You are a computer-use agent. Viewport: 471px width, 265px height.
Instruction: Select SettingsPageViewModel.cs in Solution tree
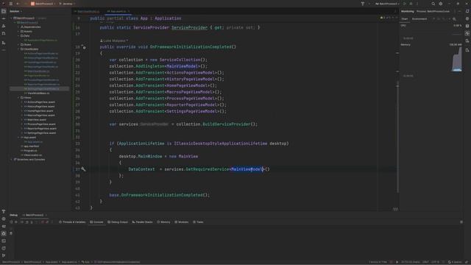41,89
